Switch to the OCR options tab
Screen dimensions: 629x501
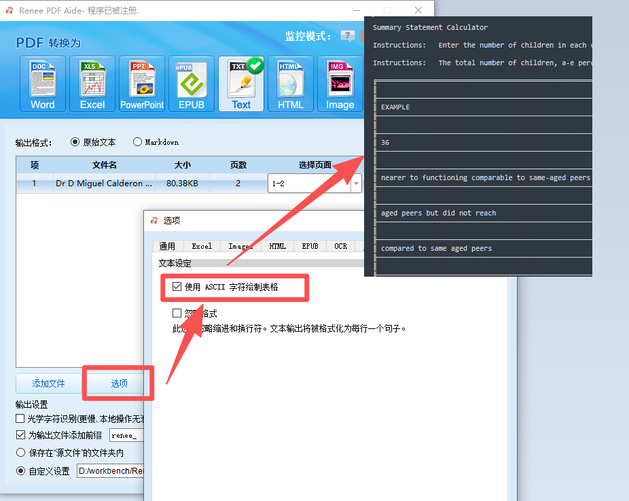coord(340,246)
